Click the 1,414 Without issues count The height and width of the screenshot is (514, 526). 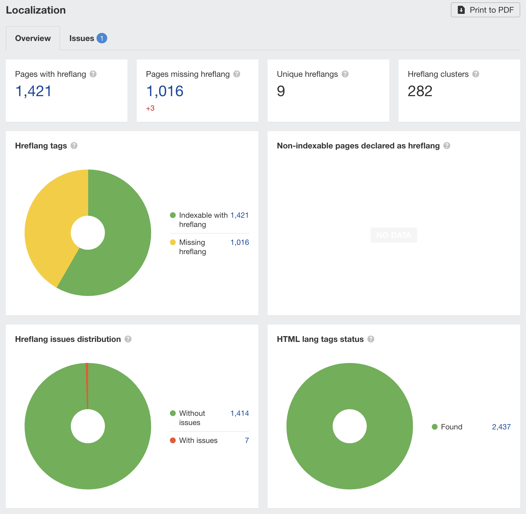pos(239,413)
